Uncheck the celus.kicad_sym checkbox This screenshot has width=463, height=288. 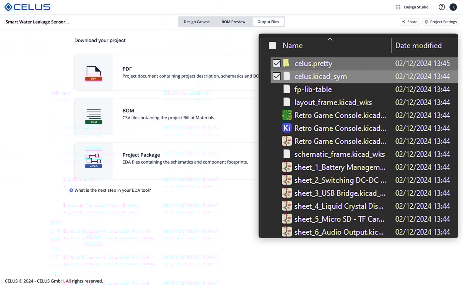pos(276,76)
